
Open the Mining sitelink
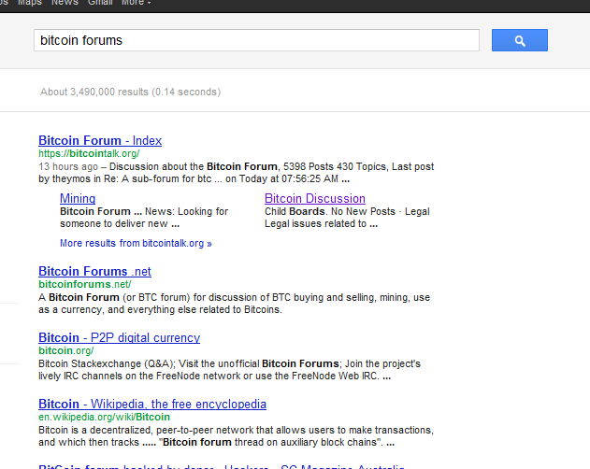pos(78,198)
